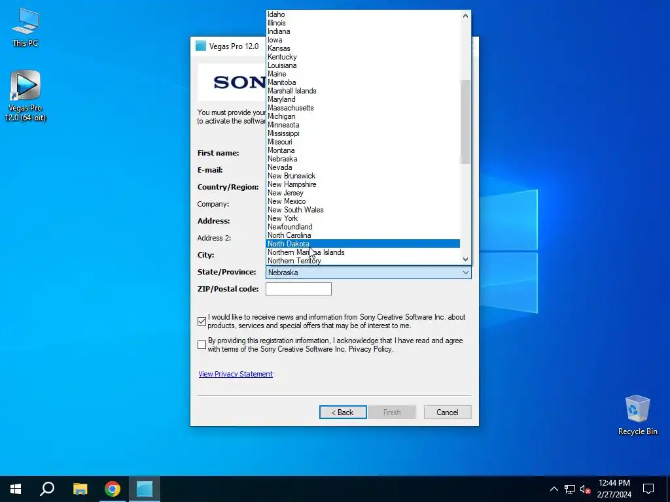The image size is (670, 502).
Task: Select Newfoundland list entry
Action: tap(362, 227)
